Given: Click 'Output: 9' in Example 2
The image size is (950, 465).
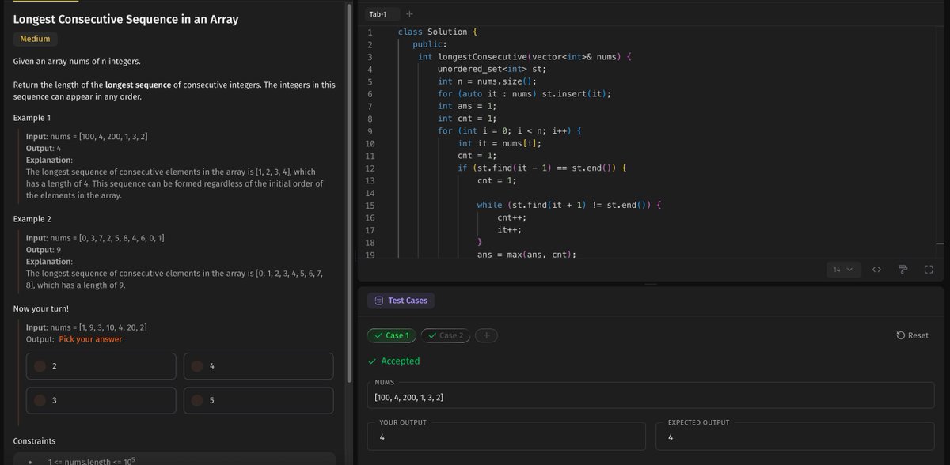Looking at the screenshot, I should (44, 249).
